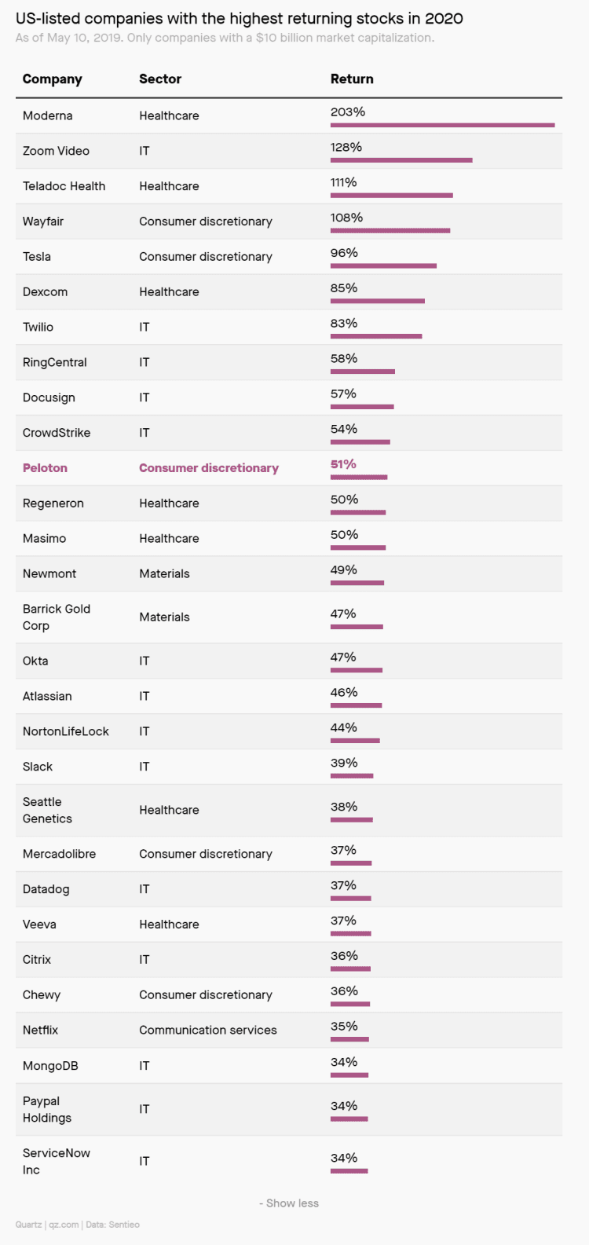Collapse table with Show less

[x=289, y=1203]
